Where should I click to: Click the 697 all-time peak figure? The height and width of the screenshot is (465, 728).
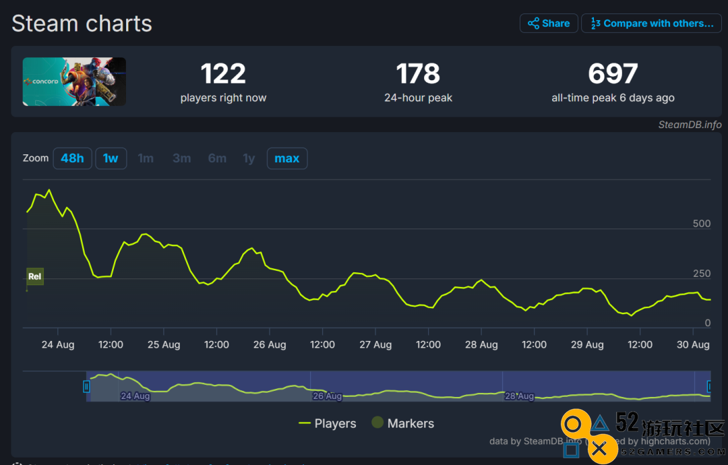pos(613,73)
